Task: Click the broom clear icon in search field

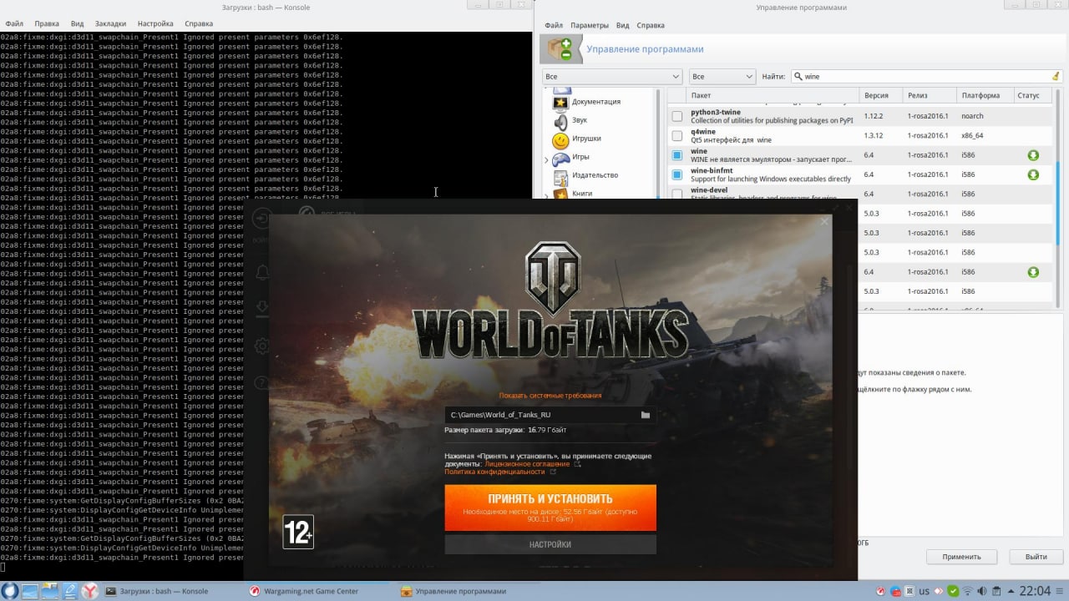Action: [1056, 76]
